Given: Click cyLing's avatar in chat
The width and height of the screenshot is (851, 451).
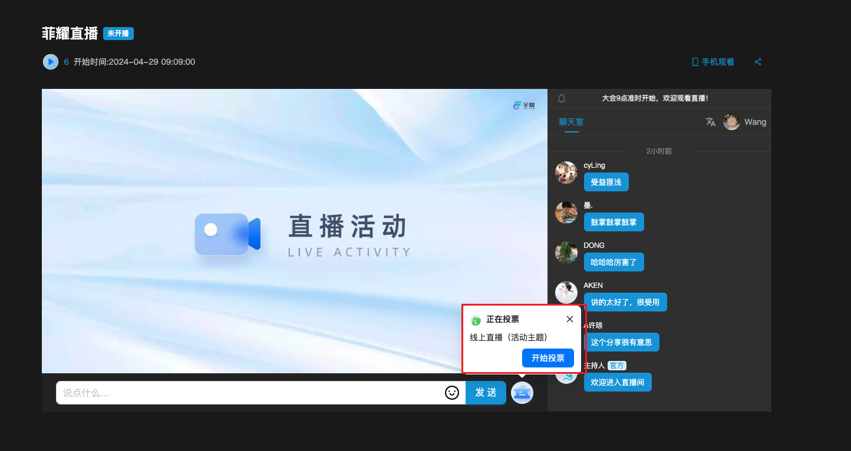Looking at the screenshot, I should point(566,173).
